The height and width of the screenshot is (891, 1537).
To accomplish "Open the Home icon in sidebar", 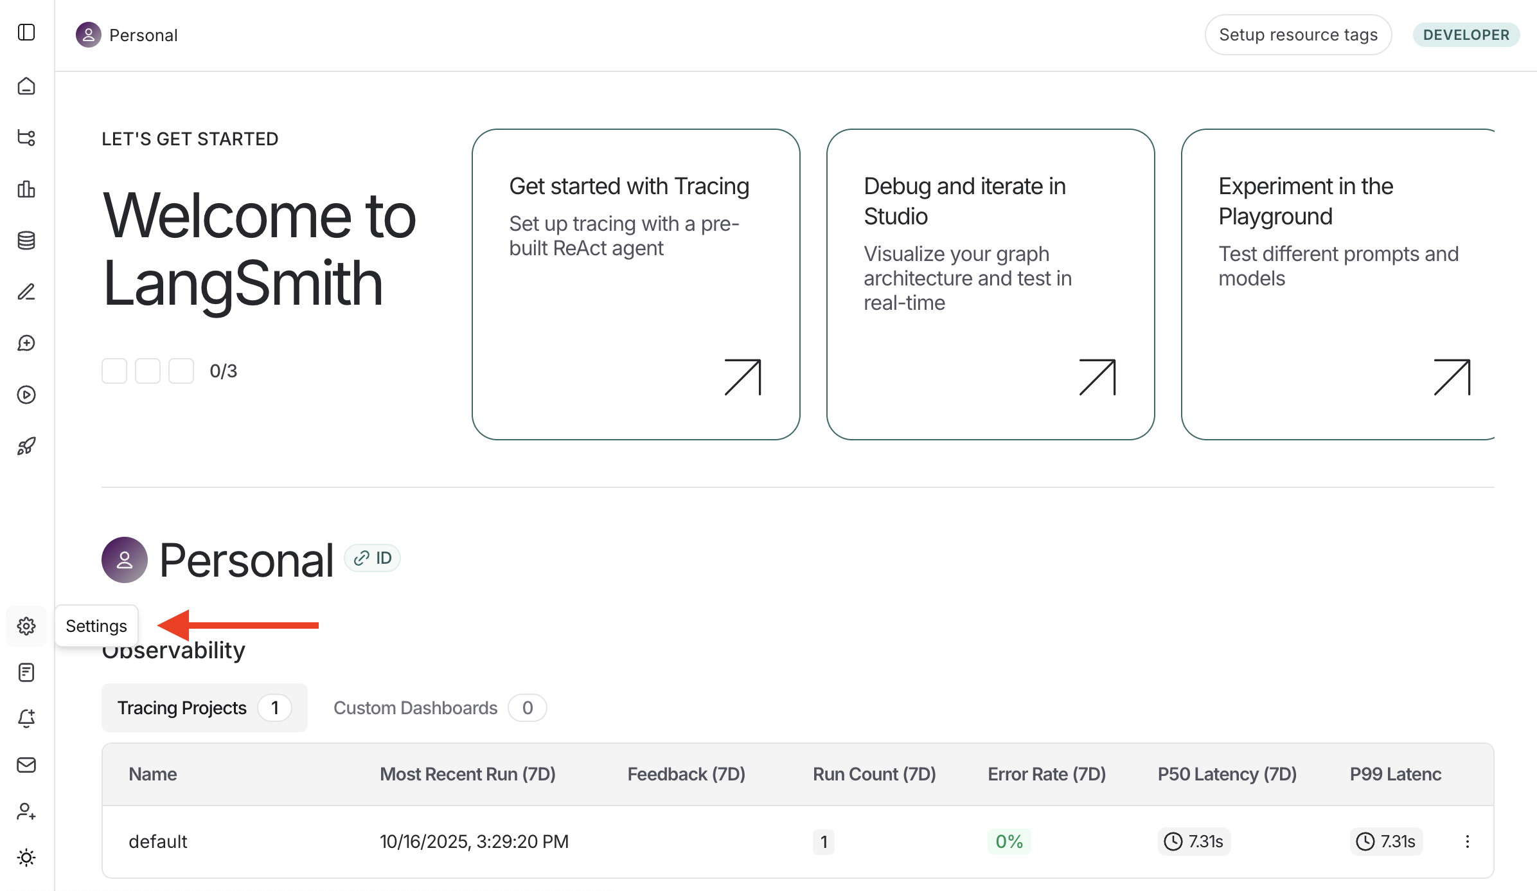I will point(26,86).
